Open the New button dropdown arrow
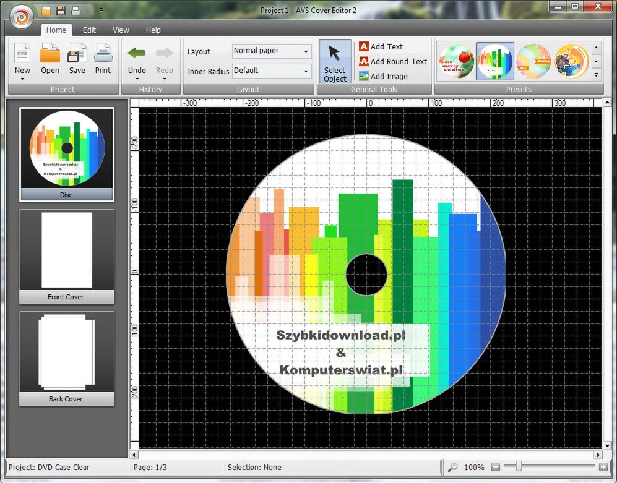The height and width of the screenshot is (483, 617). [22, 79]
